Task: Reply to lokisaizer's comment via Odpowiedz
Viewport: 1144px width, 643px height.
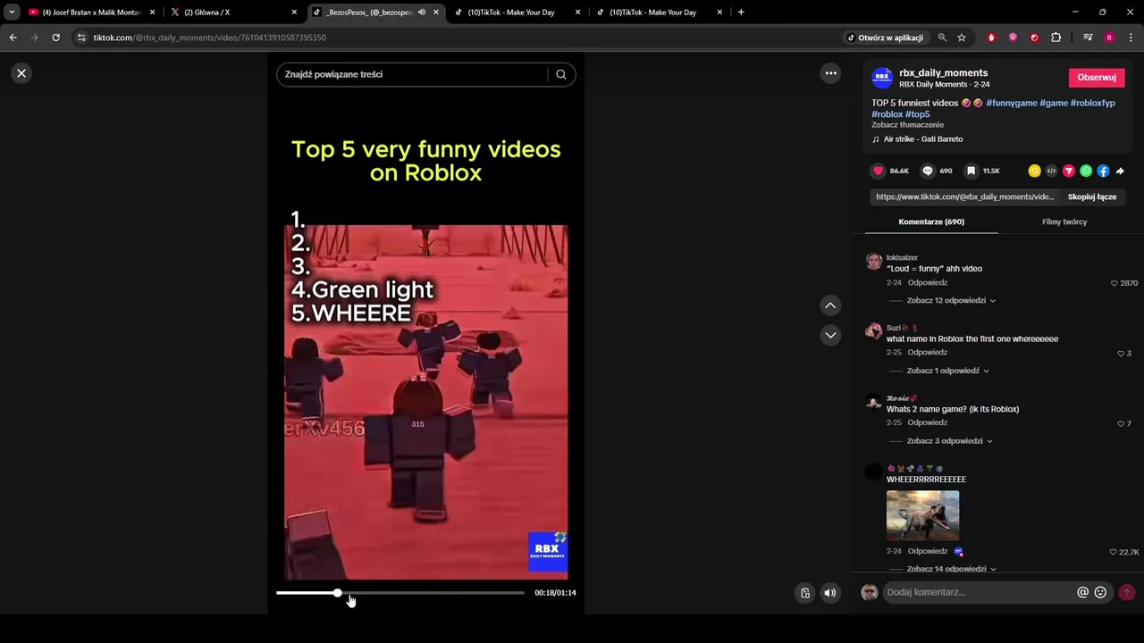Action: (x=927, y=282)
